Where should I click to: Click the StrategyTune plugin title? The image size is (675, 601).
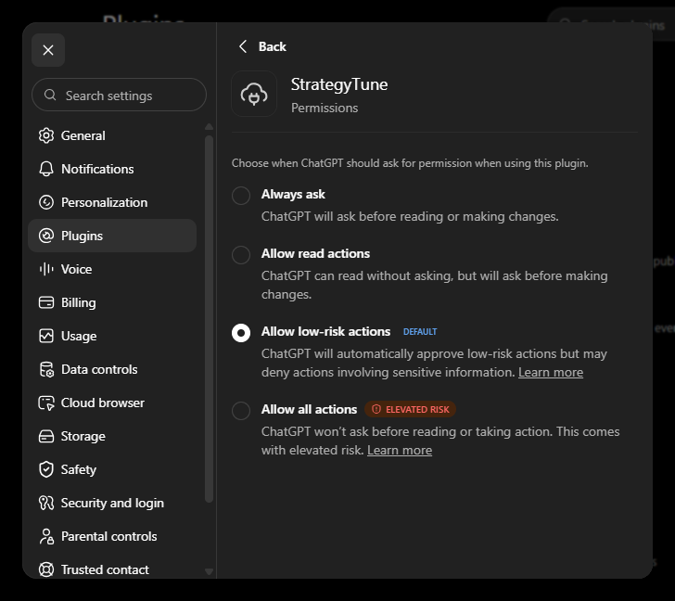pos(339,84)
